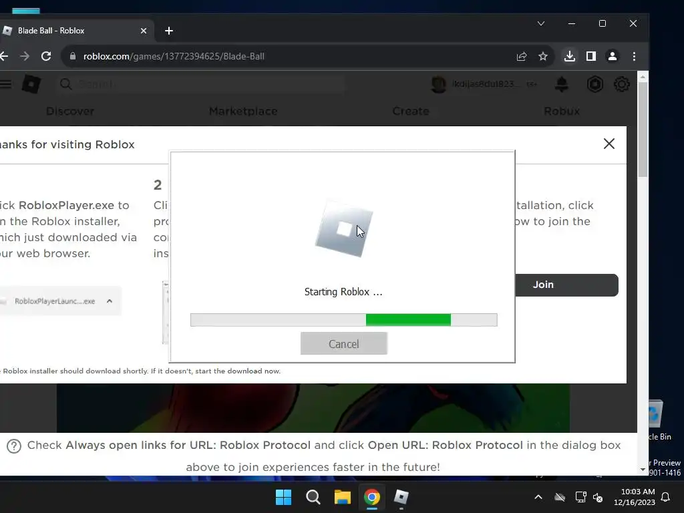The width and height of the screenshot is (684, 513).
Task: Share this page from address bar
Action: [x=522, y=56]
